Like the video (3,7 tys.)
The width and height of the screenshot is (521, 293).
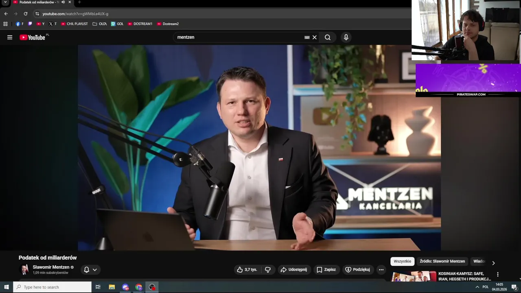click(x=247, y=269)
